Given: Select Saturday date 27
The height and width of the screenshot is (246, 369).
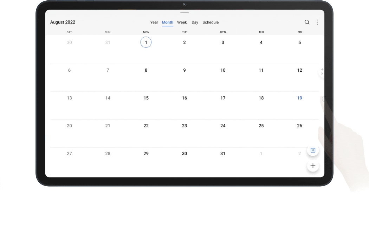Looking at the screenshot, I should (69, 154).
